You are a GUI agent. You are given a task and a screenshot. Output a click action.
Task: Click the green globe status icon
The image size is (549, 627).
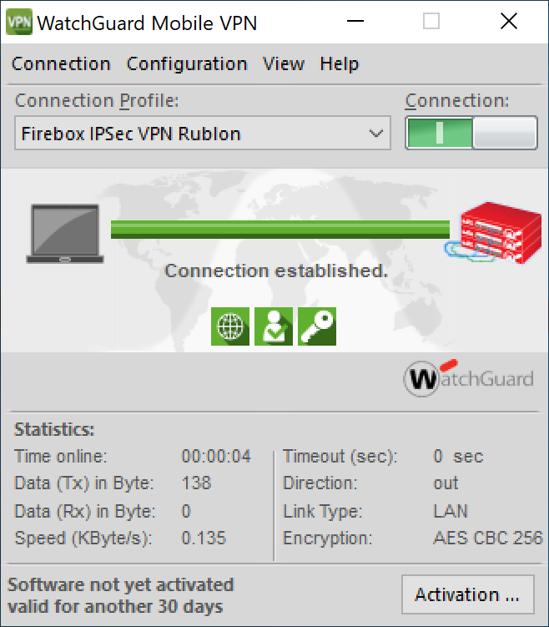point(230,326)
